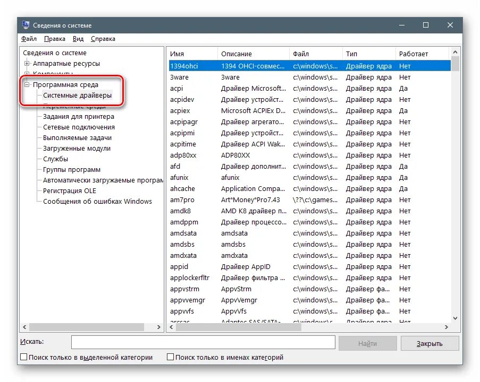Select the amdk8 driver row

point(309,211)
